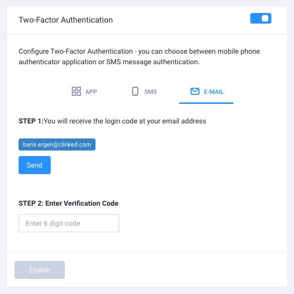
Task: Switch to the APP tab label
Action: click(91, 92)
